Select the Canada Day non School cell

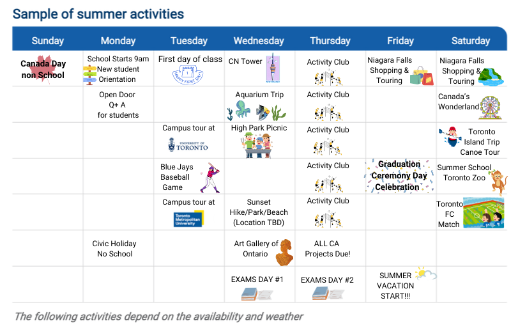(43, 69)
